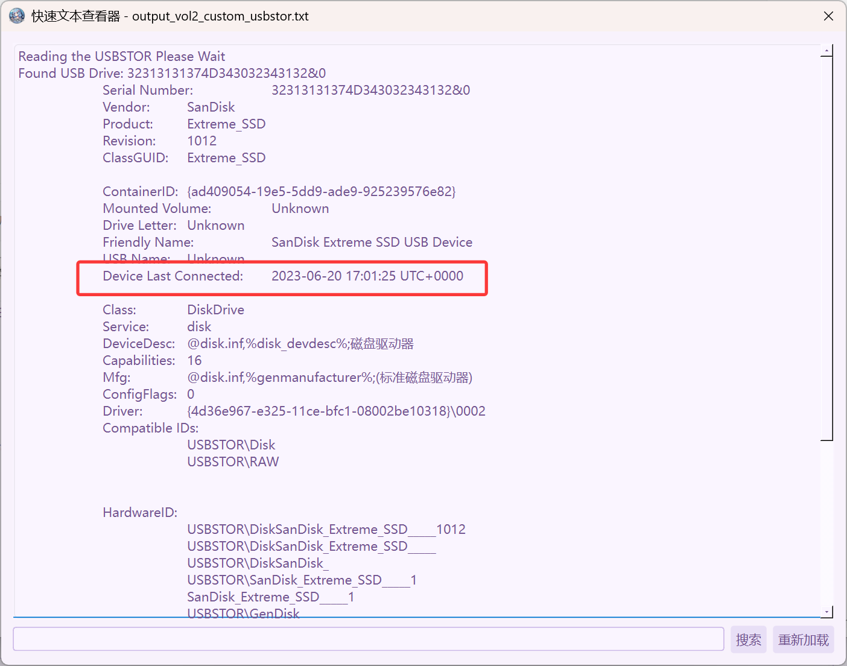Viewport: 847px width, 666px height.
Task: Click the 'Compatible IDs:' label
Action: 151,428
